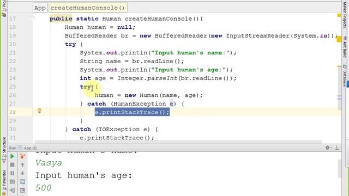Click "Input human's age:" in the console output
The height and width of the screenshot is (196, 349).
click(x=83, y=175)
